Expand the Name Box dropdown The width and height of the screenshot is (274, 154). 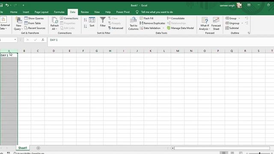(x=15, y=40)
